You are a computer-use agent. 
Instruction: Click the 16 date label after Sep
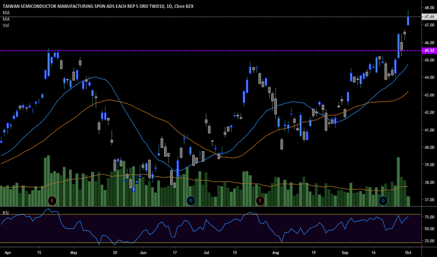373,252
